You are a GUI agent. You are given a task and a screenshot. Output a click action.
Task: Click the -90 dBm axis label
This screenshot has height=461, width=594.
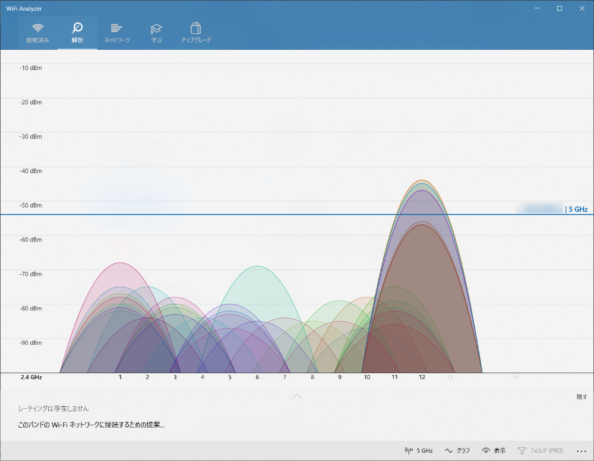31,342
